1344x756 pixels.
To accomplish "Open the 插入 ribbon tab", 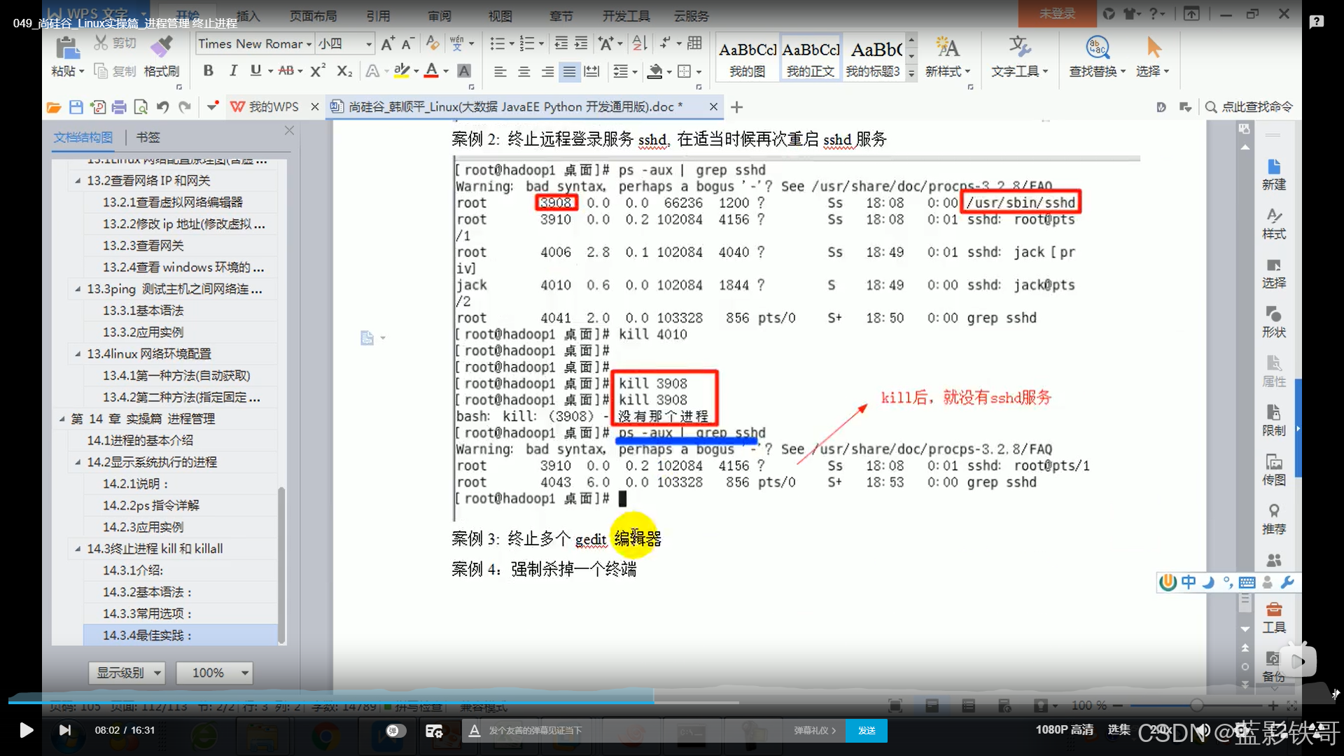I will [248, 15].
